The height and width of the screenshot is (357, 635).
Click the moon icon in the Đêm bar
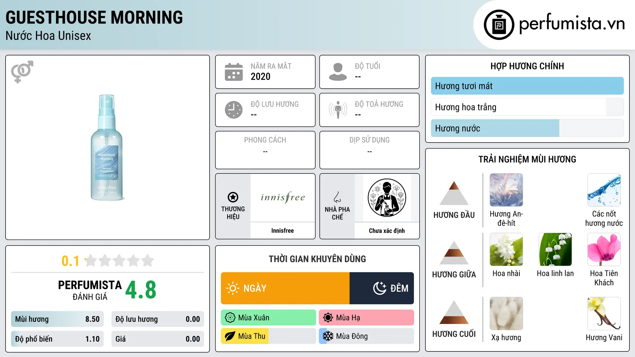click(380, 288)
